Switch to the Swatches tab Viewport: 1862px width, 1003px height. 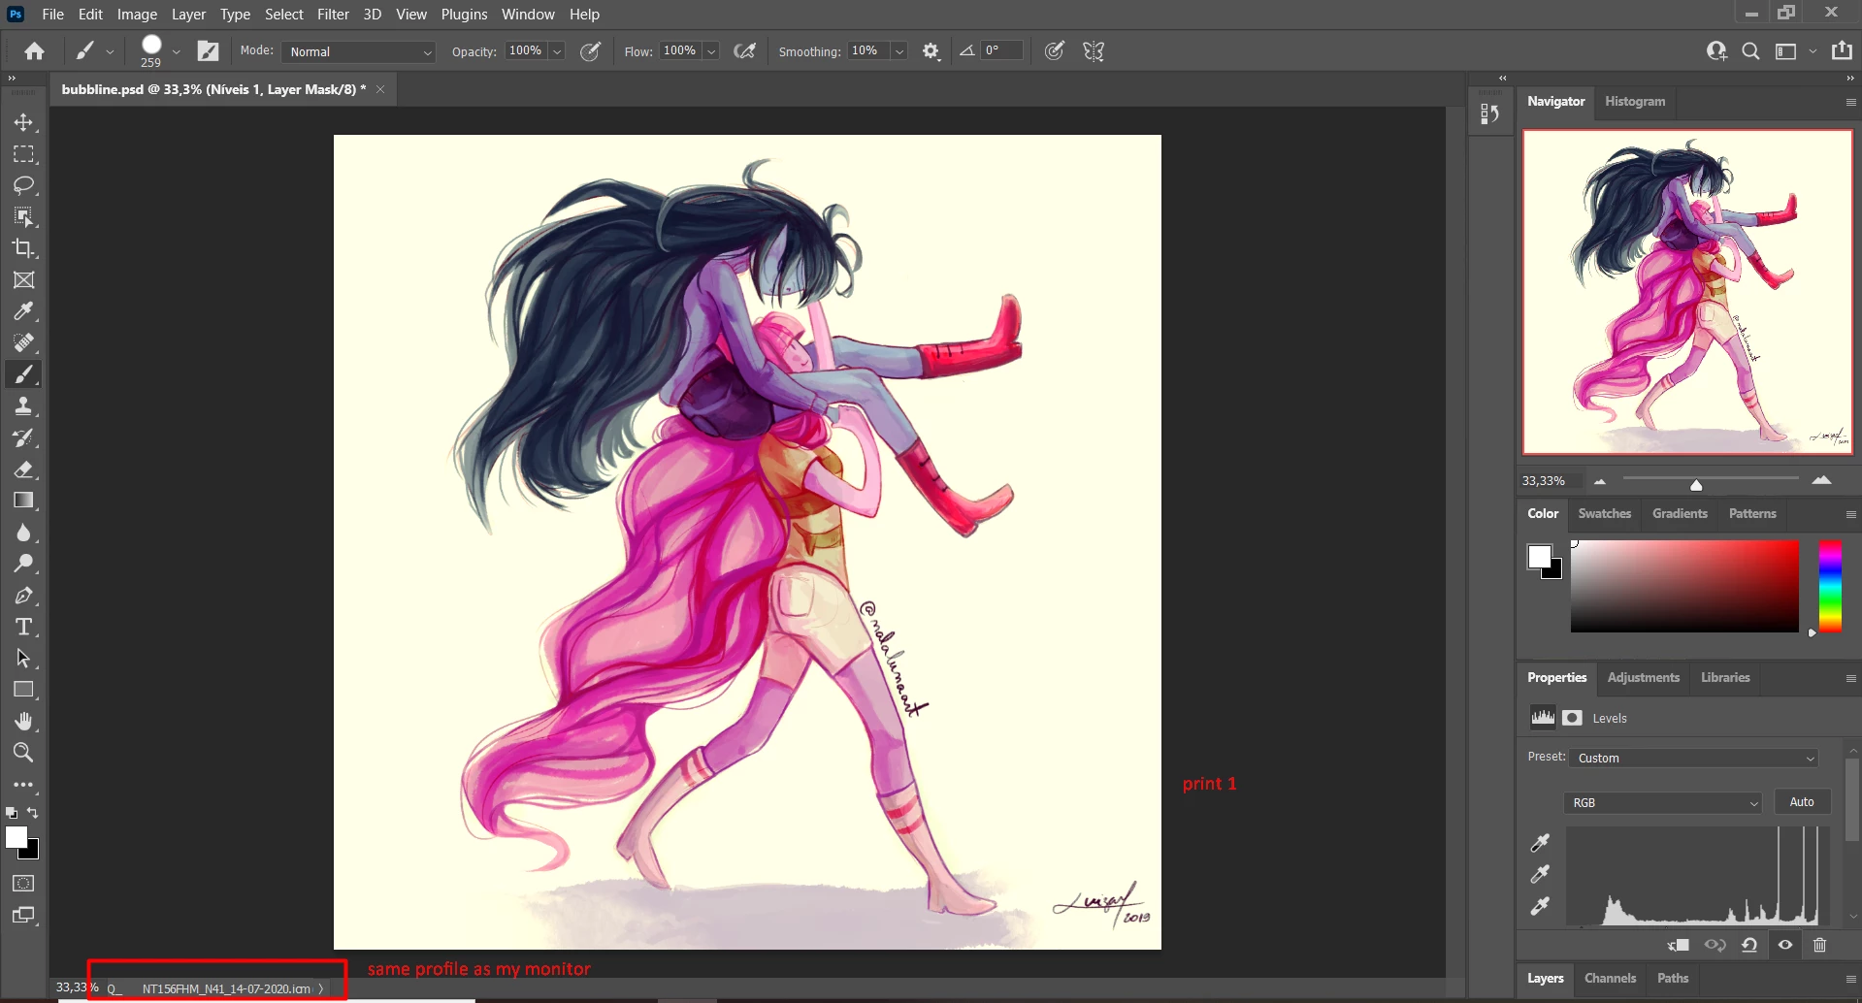point(1604,513)
